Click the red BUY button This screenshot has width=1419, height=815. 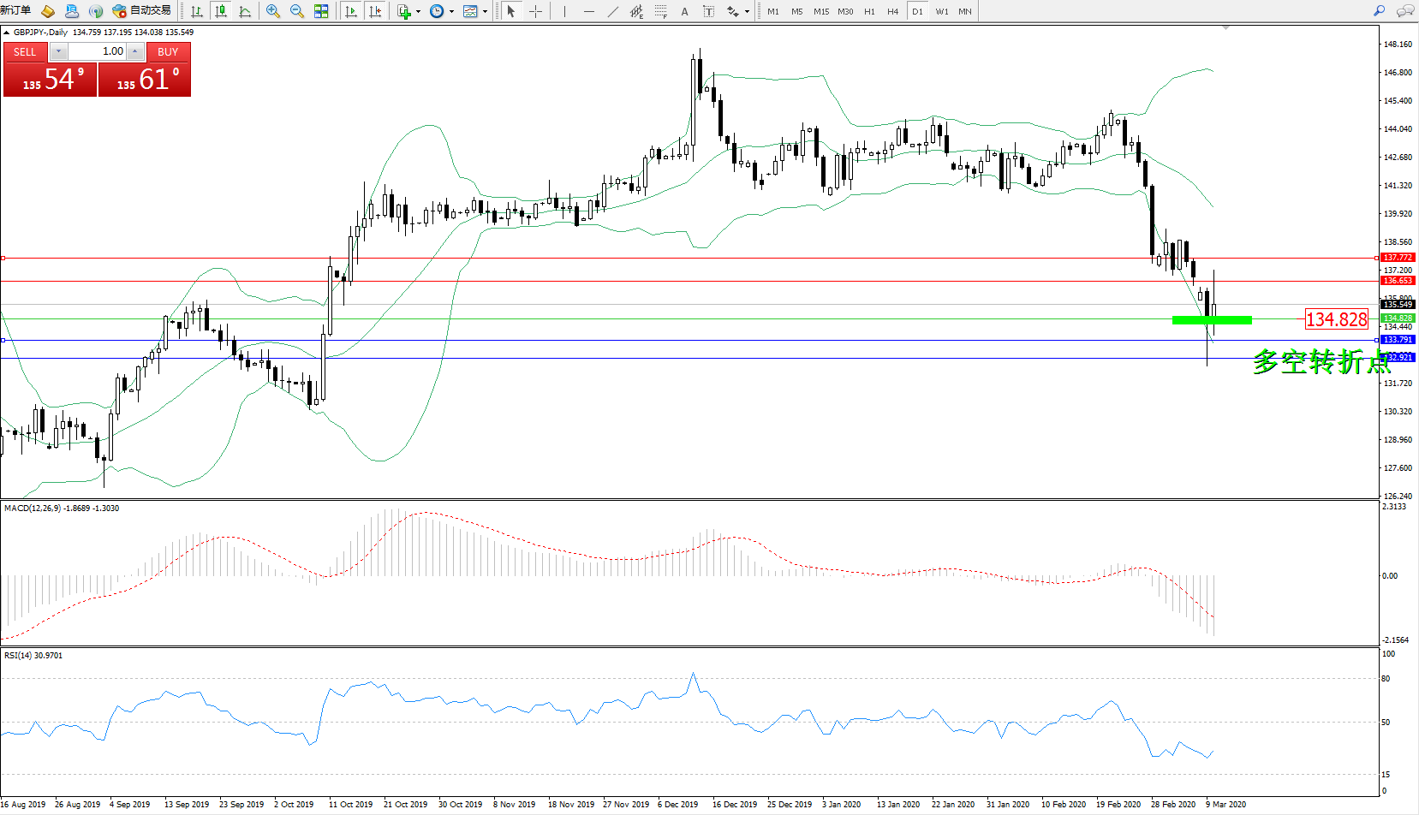pyautogui.click(x=168, y=52)
